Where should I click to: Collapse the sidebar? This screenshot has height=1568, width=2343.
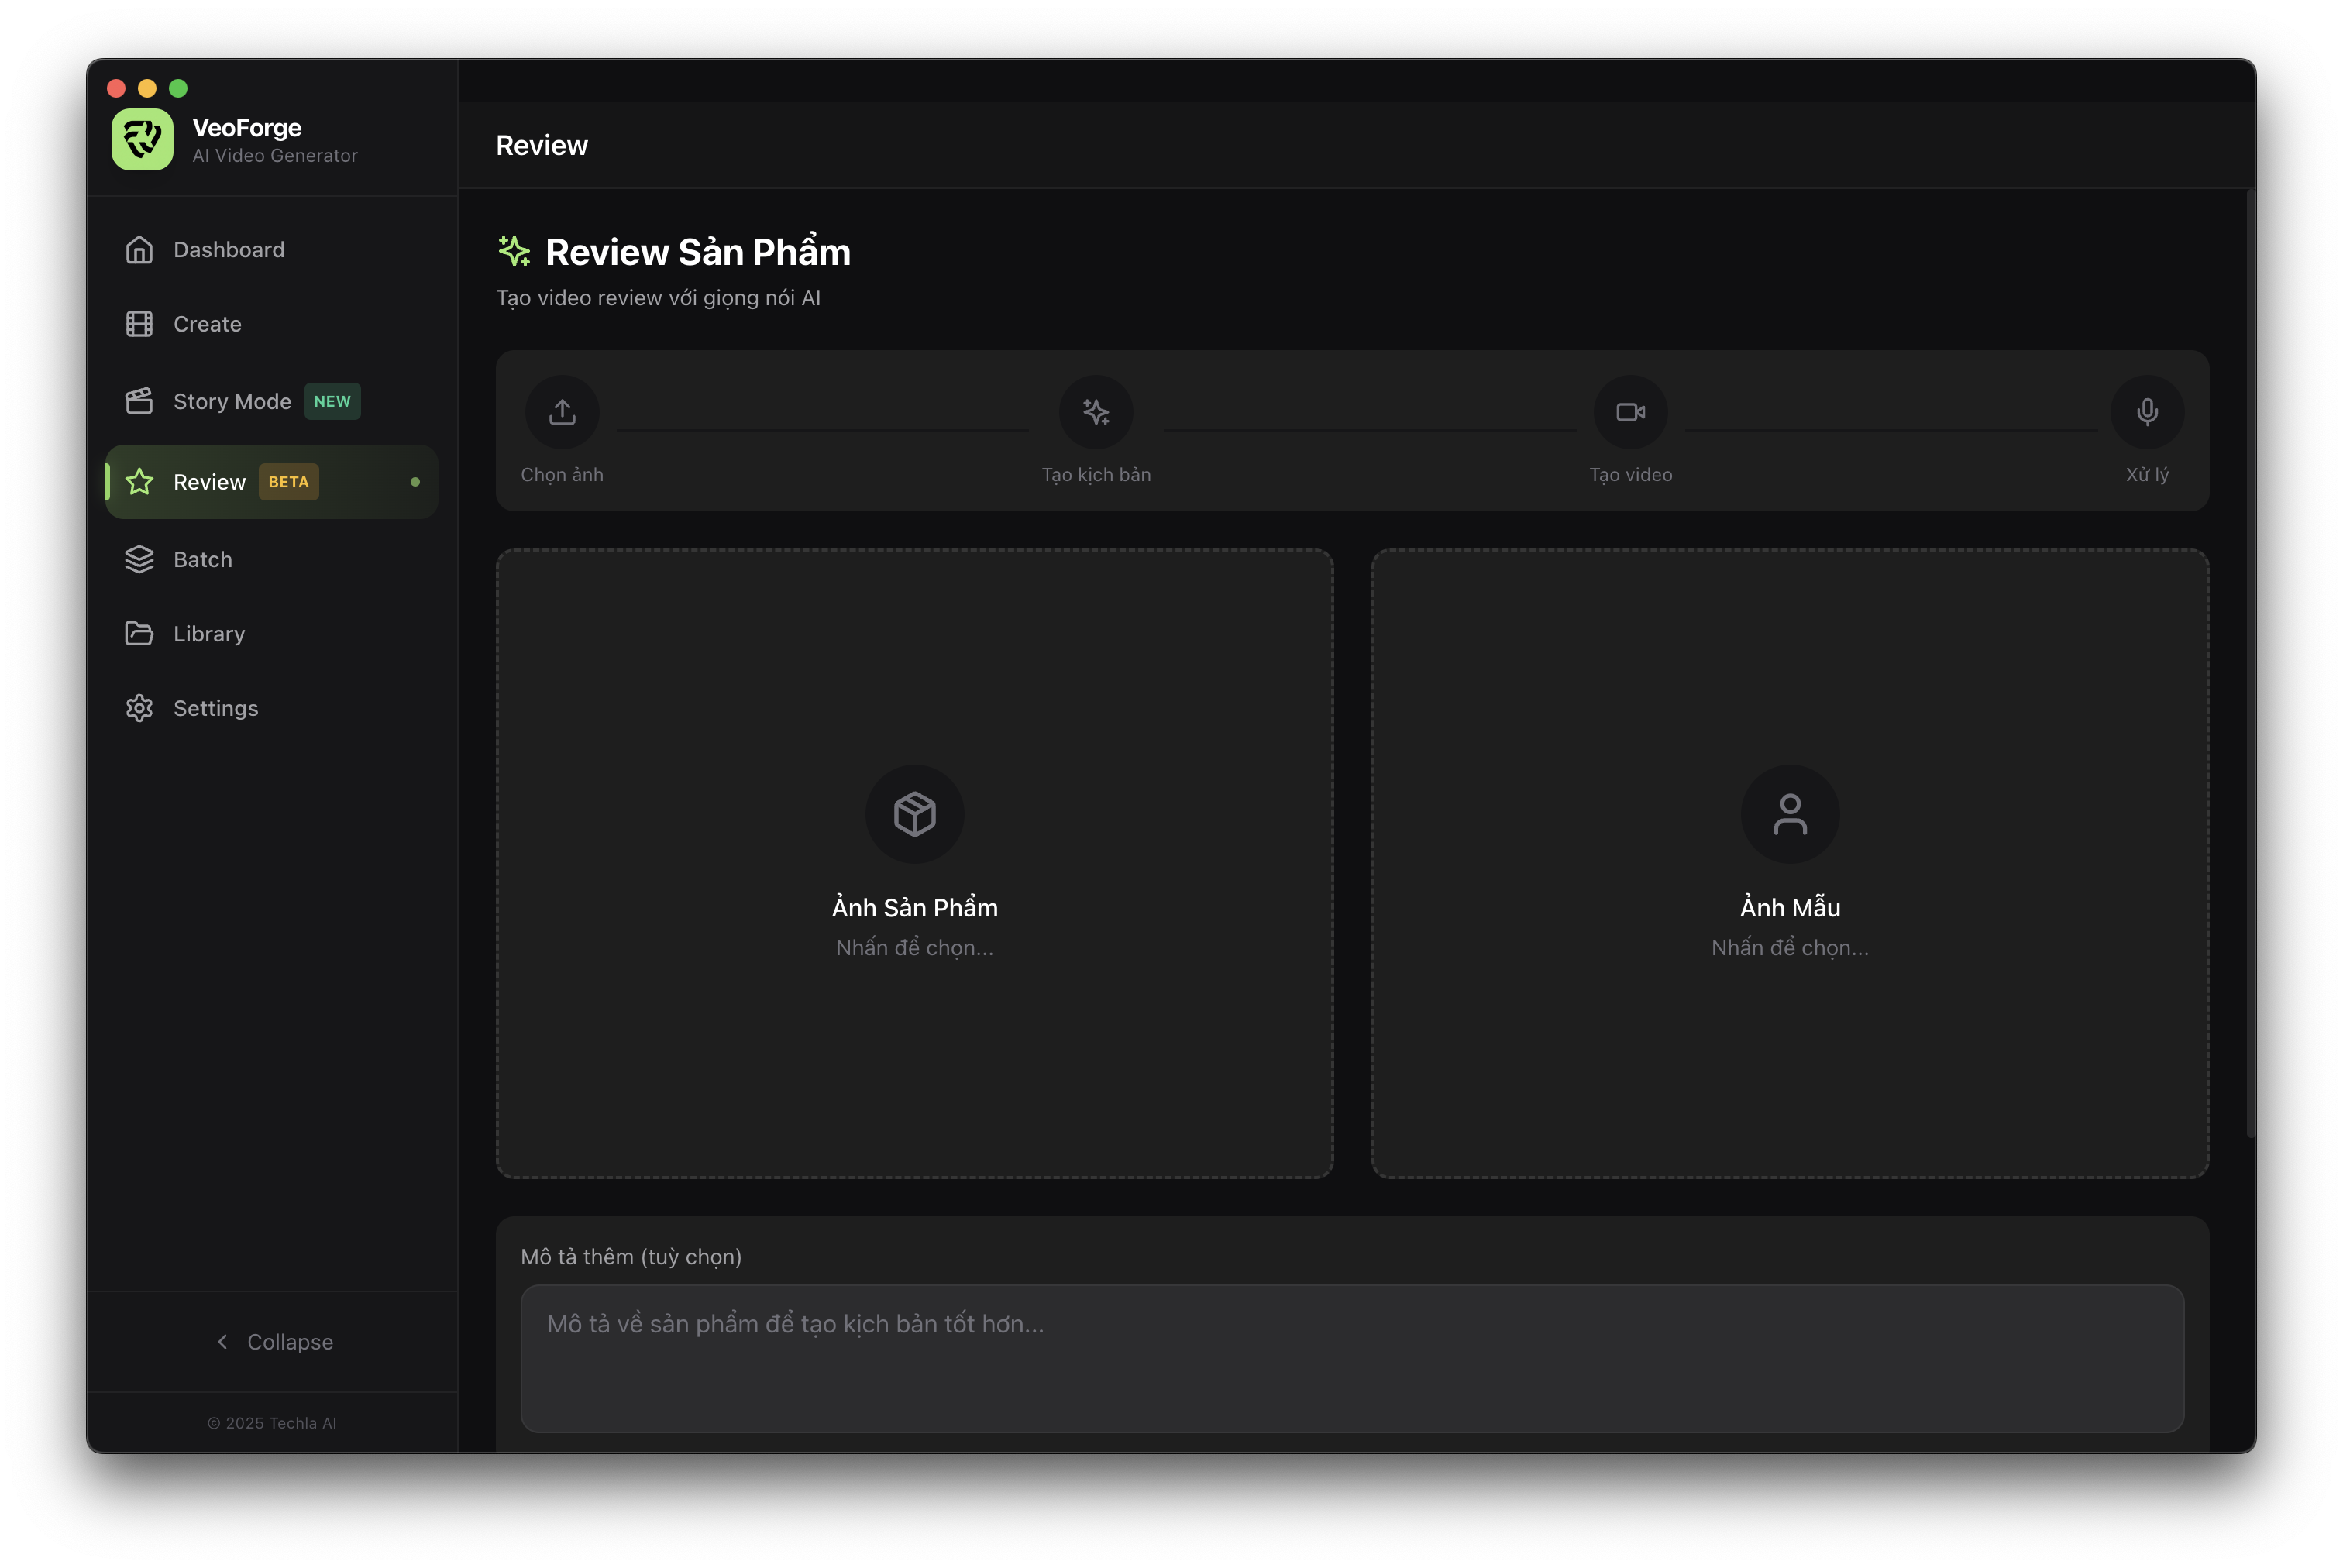coord(273,1341)
